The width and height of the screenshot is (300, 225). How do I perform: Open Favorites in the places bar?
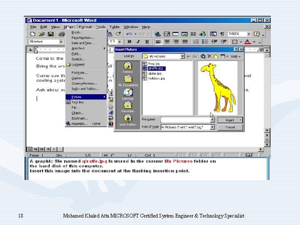pos(128,107)
